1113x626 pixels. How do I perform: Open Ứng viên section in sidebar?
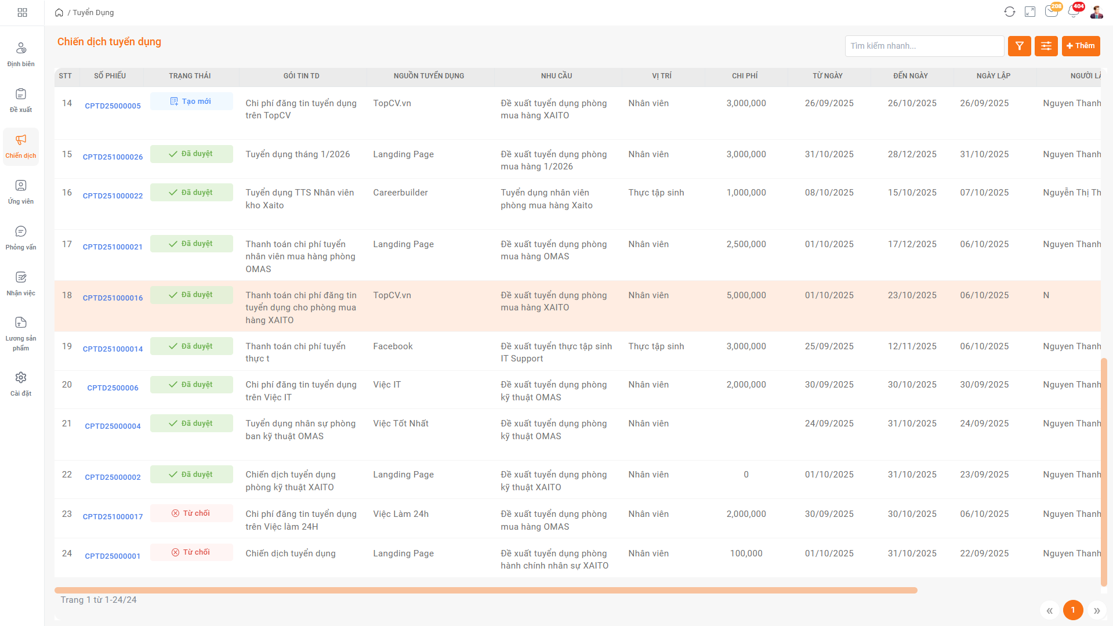point(21,191)
